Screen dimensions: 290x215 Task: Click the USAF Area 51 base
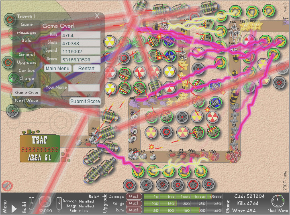[x=40, y=148]
